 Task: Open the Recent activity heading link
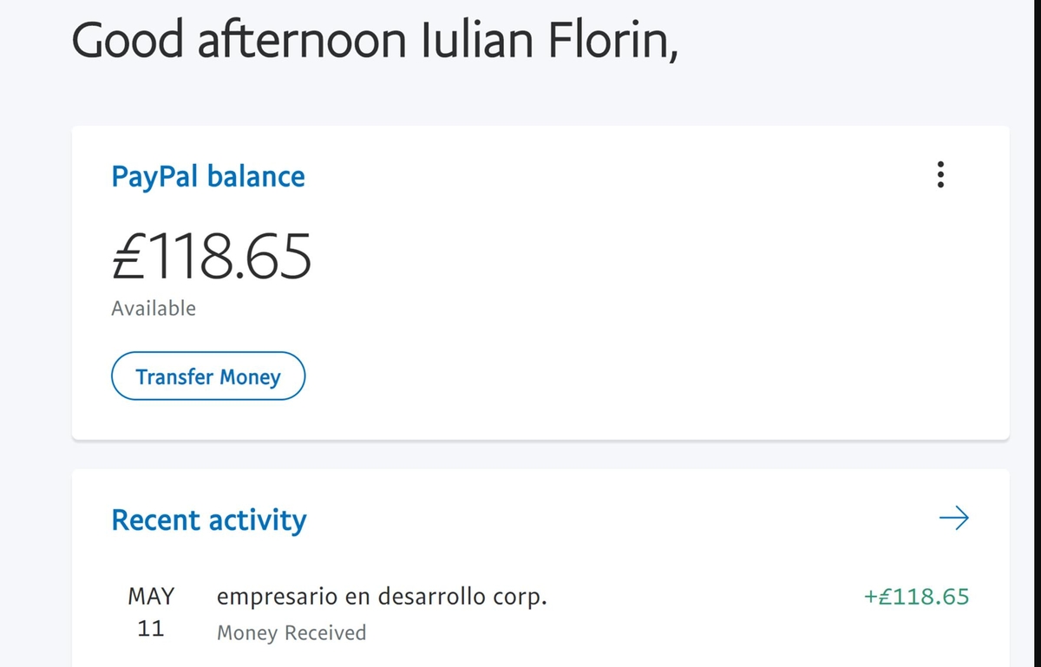click(209, 520)
